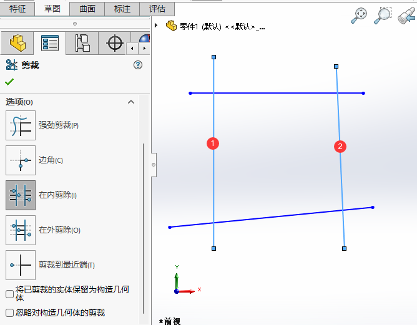Viewport: 417px width, 325px height.
Task: Click right endpoint of upper horizontal line
Action: (x=363, y=94)
